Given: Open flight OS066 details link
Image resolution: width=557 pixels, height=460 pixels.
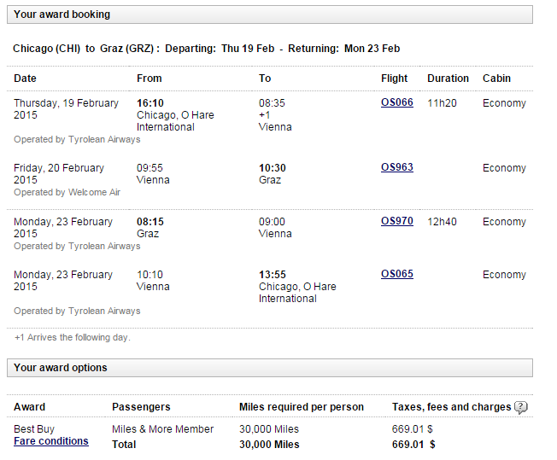Looking at the screenshot, I should click(x=396, y=102).
